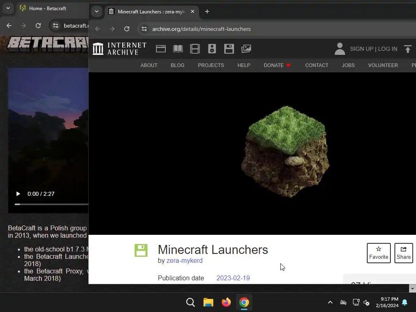
Task: Open the Internet Archive home logo
Action: point(119,49)
